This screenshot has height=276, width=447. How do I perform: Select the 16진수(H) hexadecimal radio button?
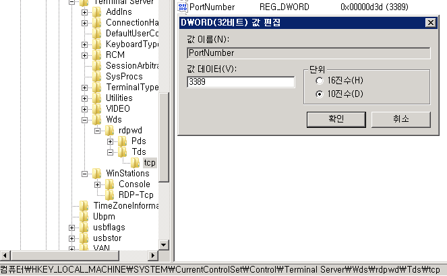pyautogui.click(x=320, y=81)
